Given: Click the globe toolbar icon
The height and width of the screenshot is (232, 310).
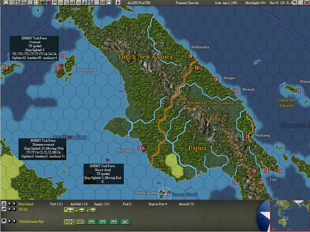Looking at the screenshot, I should point(85,2).
